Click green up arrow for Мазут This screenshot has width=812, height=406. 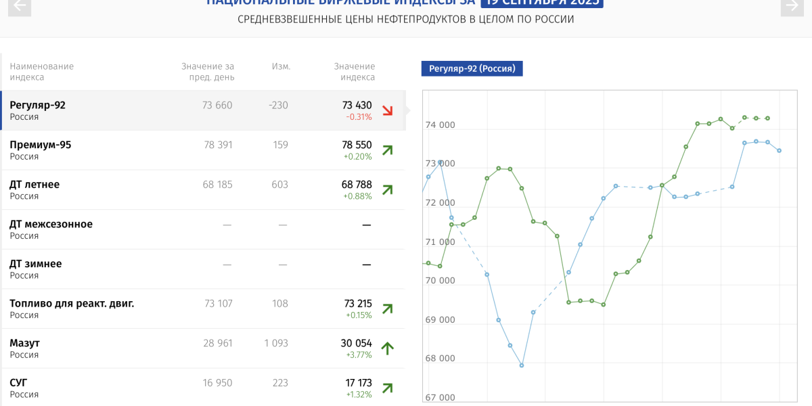click(388, 348)
